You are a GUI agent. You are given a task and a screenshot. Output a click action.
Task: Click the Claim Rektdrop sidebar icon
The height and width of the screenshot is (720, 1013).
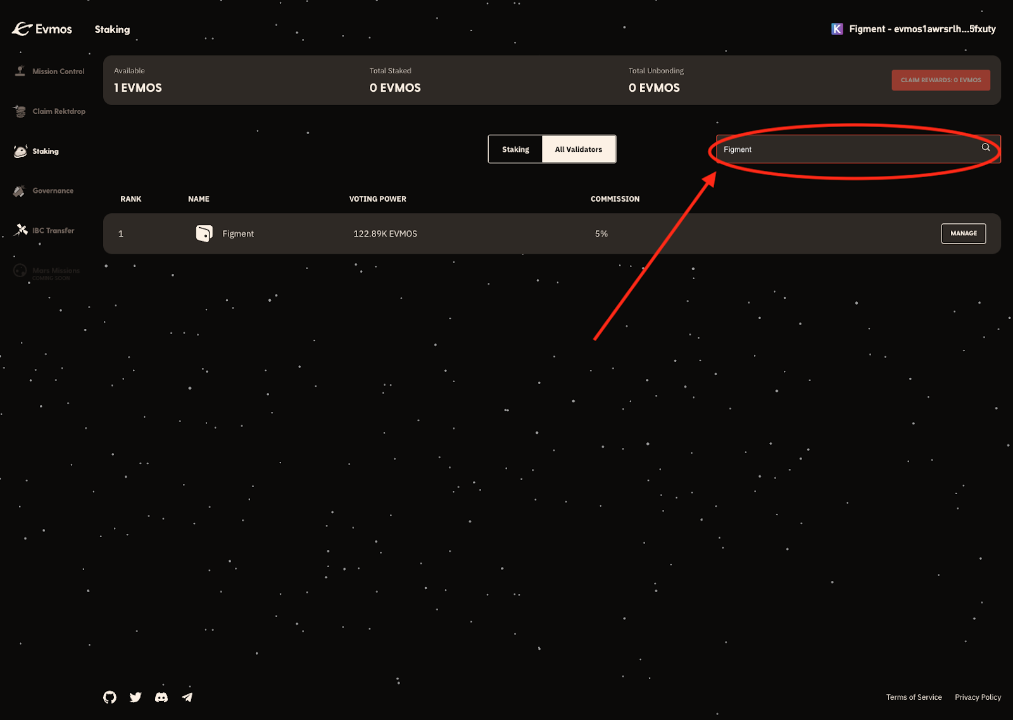[20, 111]
